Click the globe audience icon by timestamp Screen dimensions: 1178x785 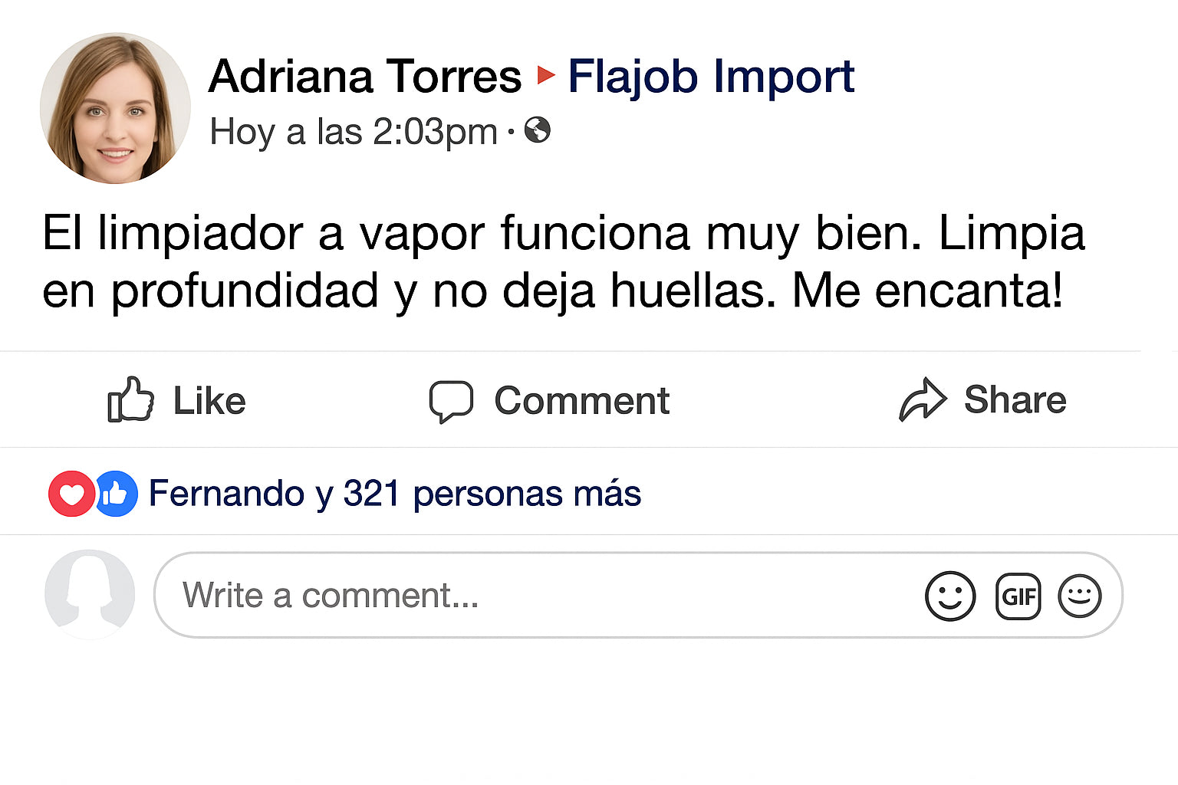pyautogui.click(x=538, y=130)
